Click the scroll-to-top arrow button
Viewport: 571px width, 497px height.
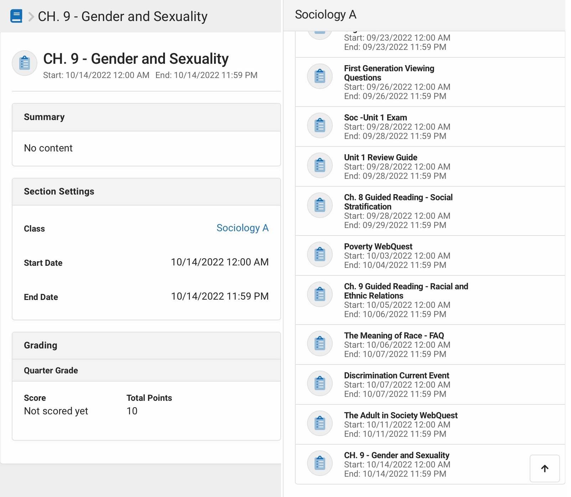[544, 468]
